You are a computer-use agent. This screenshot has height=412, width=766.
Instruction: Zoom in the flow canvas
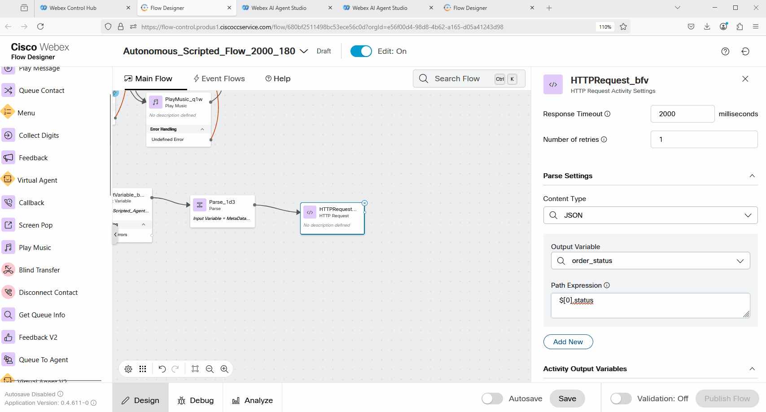click(x=224, y=369)
